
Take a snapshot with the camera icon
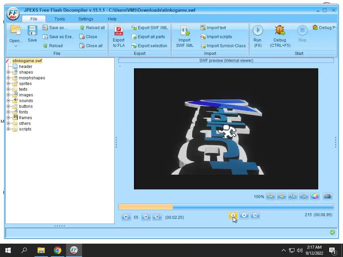click(328, 196)
